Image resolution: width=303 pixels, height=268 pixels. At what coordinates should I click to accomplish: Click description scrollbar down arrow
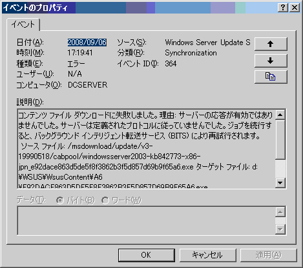pyautogui.click(x=280, y=183)
